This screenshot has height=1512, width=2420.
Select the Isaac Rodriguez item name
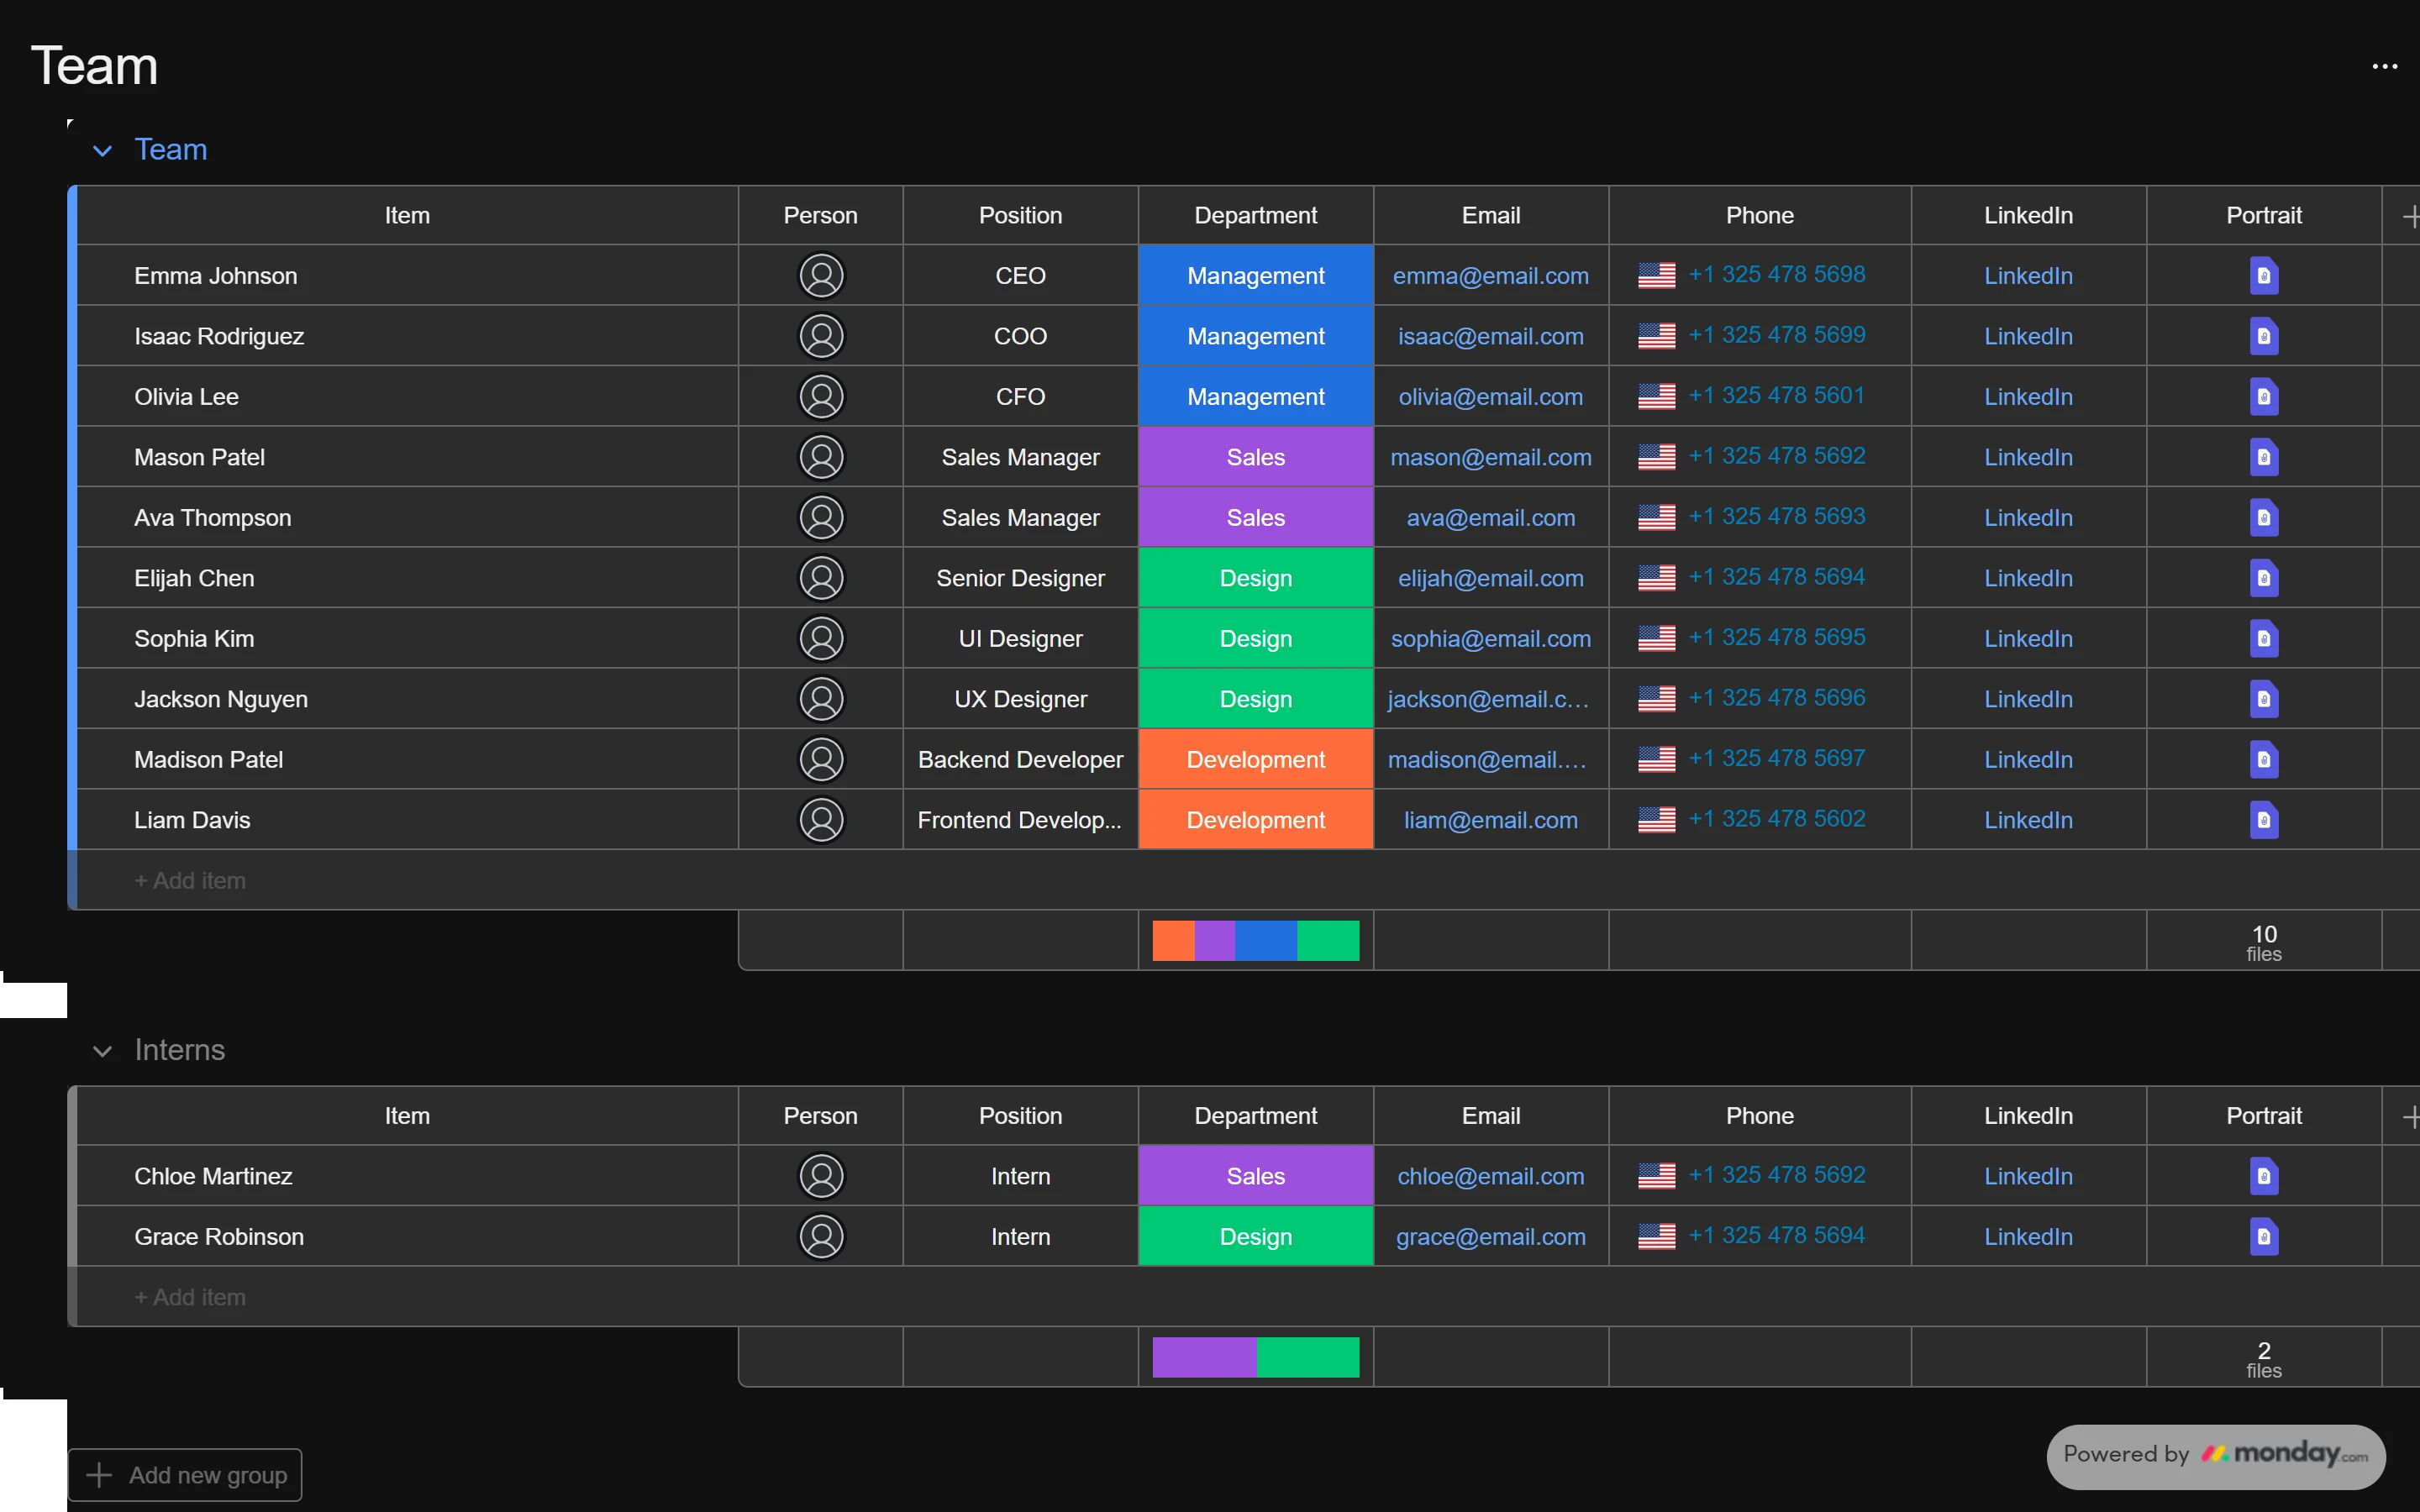click(x=219, y=336)
